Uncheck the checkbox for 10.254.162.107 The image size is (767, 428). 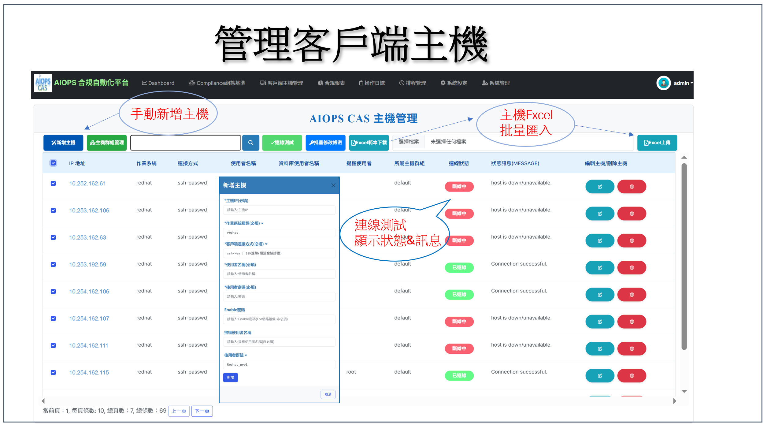[53, 318]
